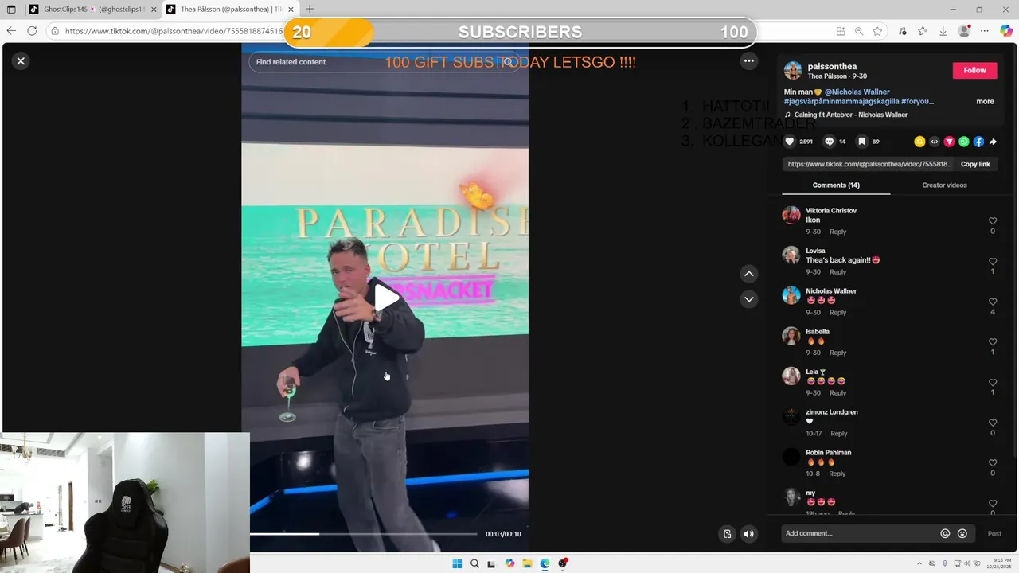1019x573 pixels.
Task: Open @Nicholas Wallner mention link
Action: tap(857, 92)
